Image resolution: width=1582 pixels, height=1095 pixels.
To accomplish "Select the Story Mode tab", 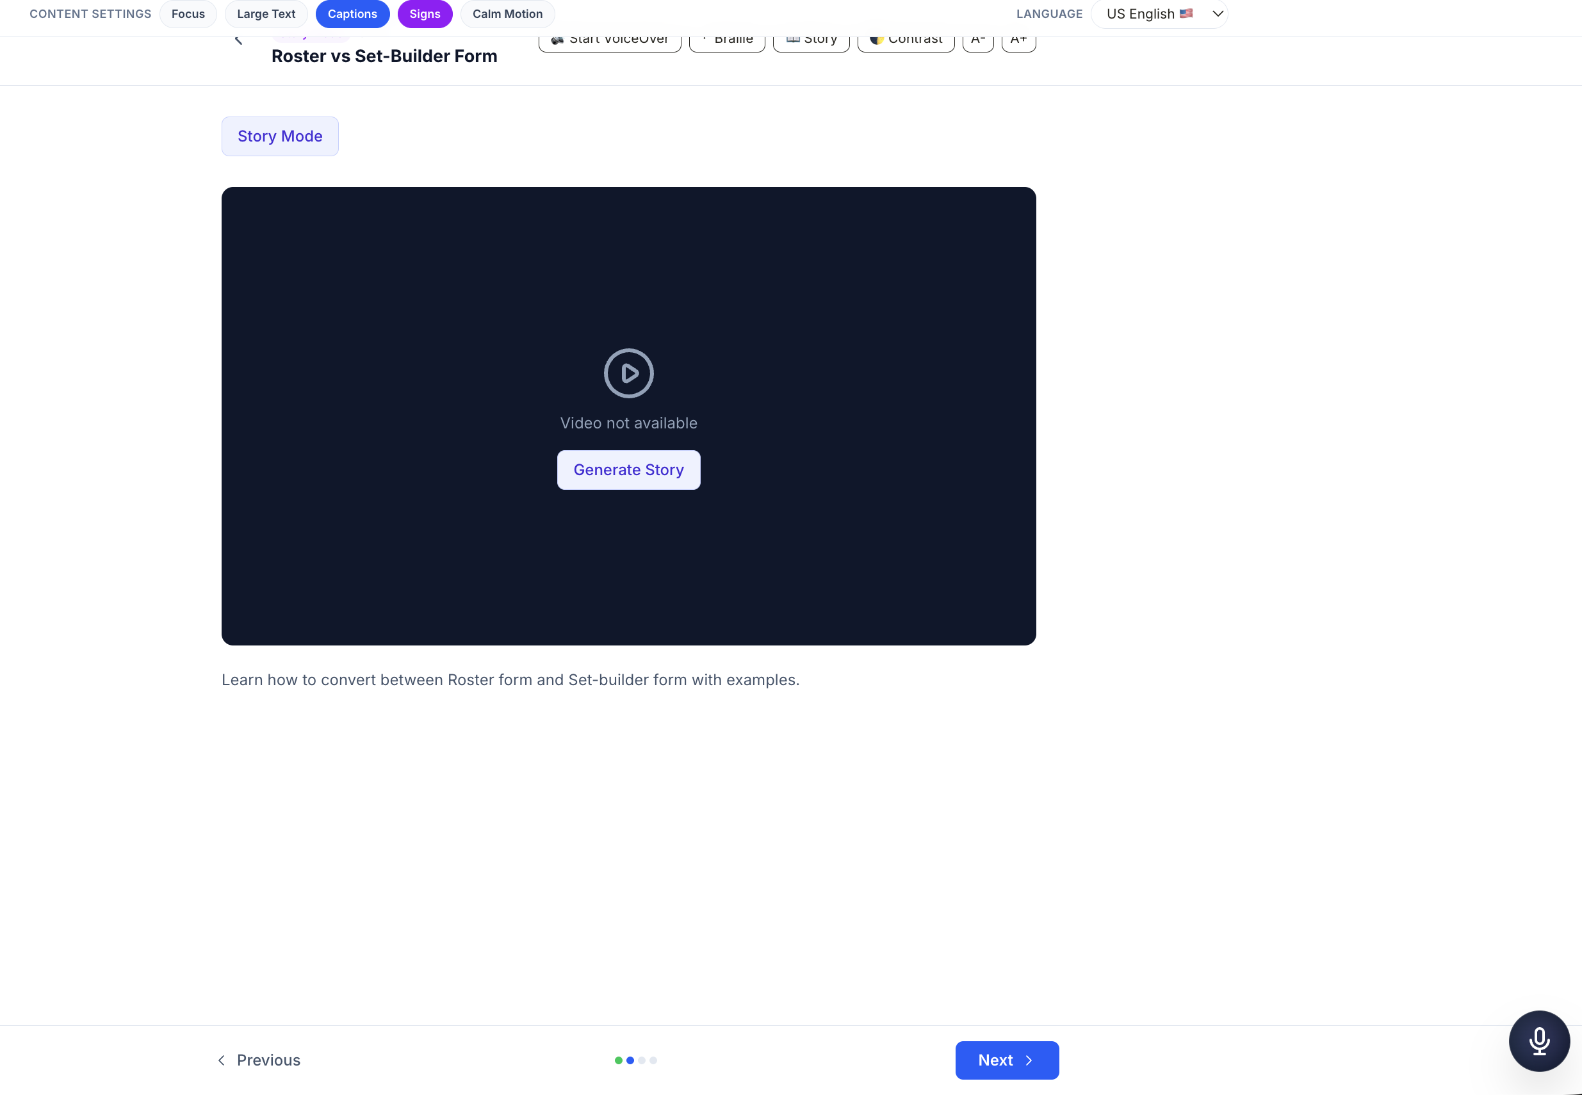I will 280,136.
